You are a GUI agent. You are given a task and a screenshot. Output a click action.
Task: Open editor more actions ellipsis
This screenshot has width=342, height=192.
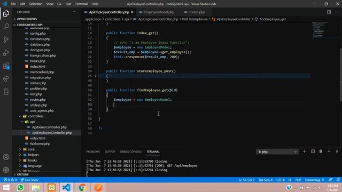click(x=337, y=12)
